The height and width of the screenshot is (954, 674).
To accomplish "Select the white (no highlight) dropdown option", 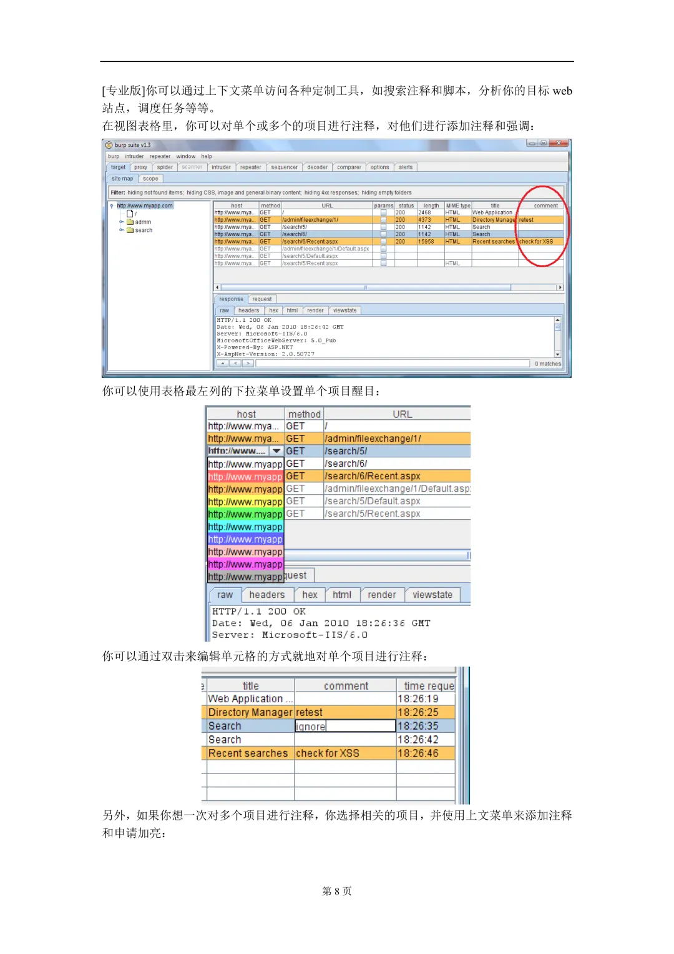I will (245, 464).
